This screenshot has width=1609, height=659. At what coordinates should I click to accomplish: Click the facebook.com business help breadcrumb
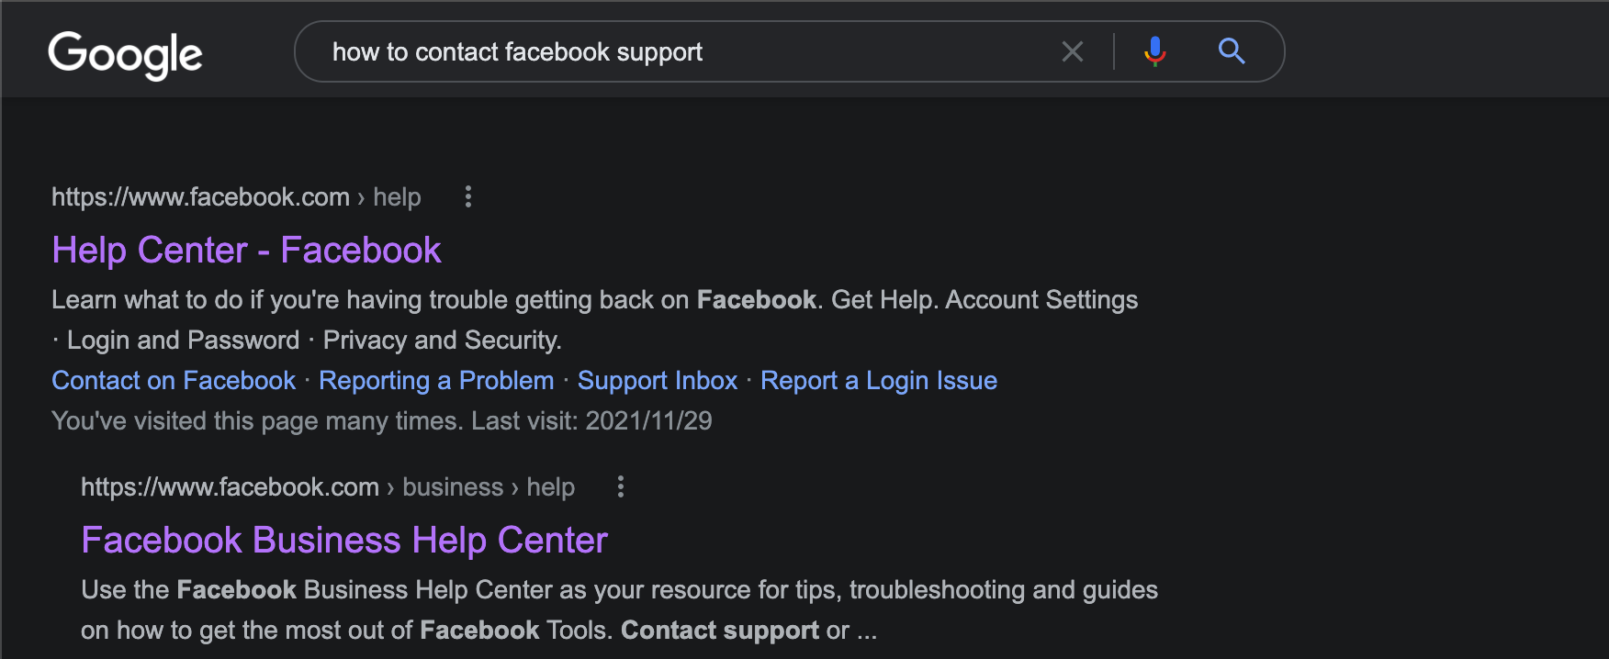[x=328, y=486]
